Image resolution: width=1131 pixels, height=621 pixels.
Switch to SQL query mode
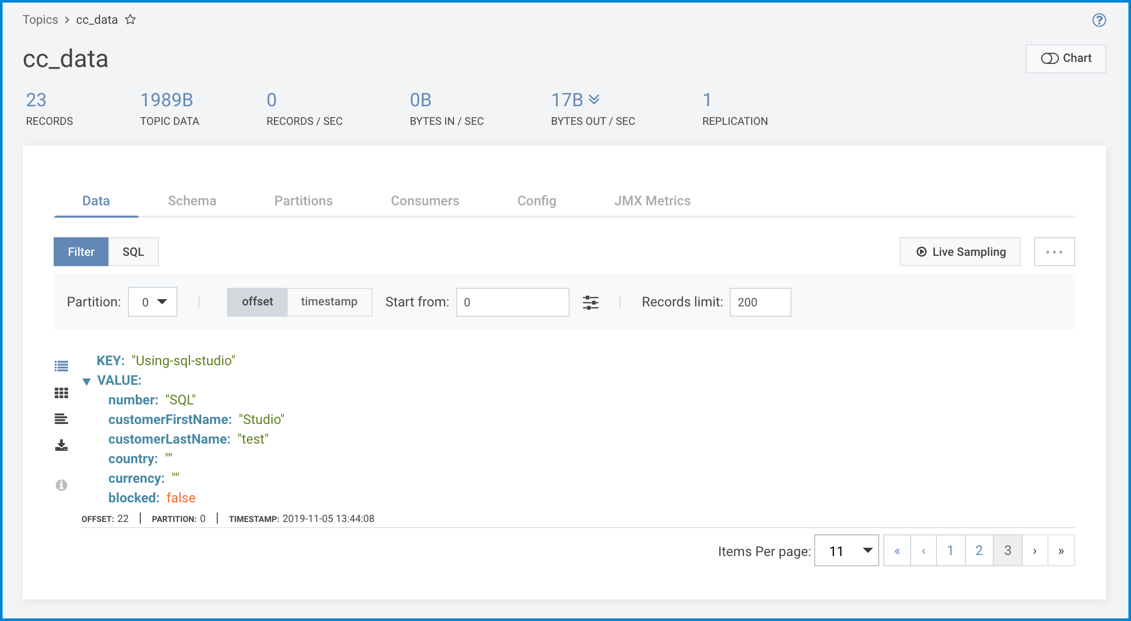pyautogui.click(x=133, y=252)
